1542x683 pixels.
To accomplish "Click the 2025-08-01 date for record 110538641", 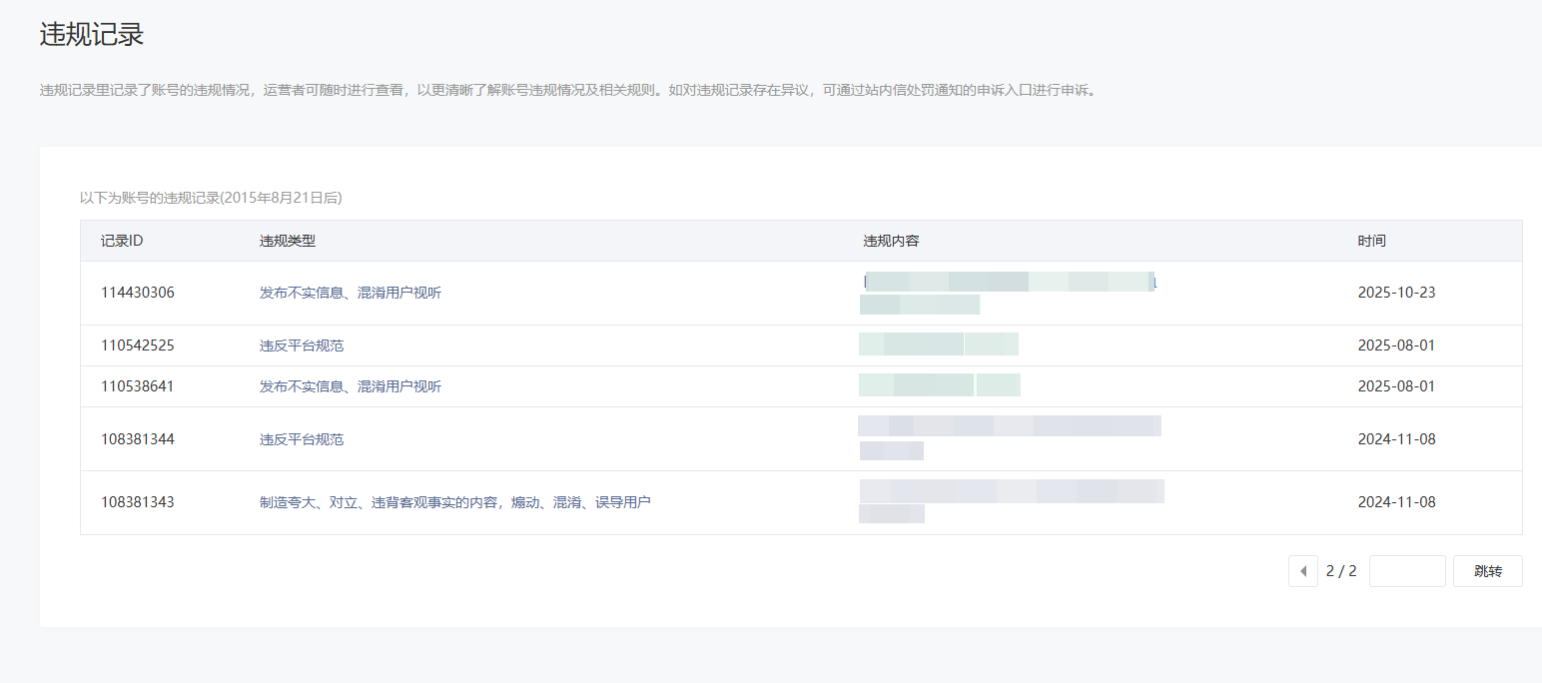I will coord(1397,386).
